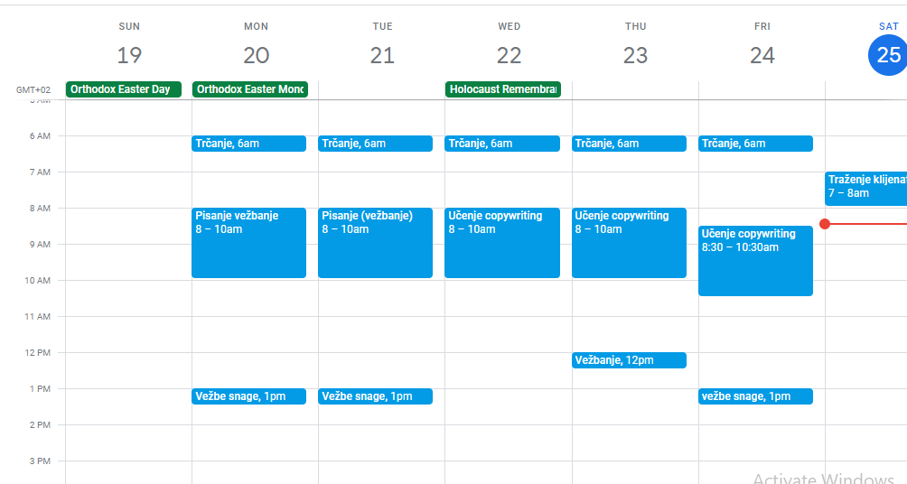
Task: Open the Orthodox Easter Monday all-day event
Action: pyautogui.click(x=250, y=89)
